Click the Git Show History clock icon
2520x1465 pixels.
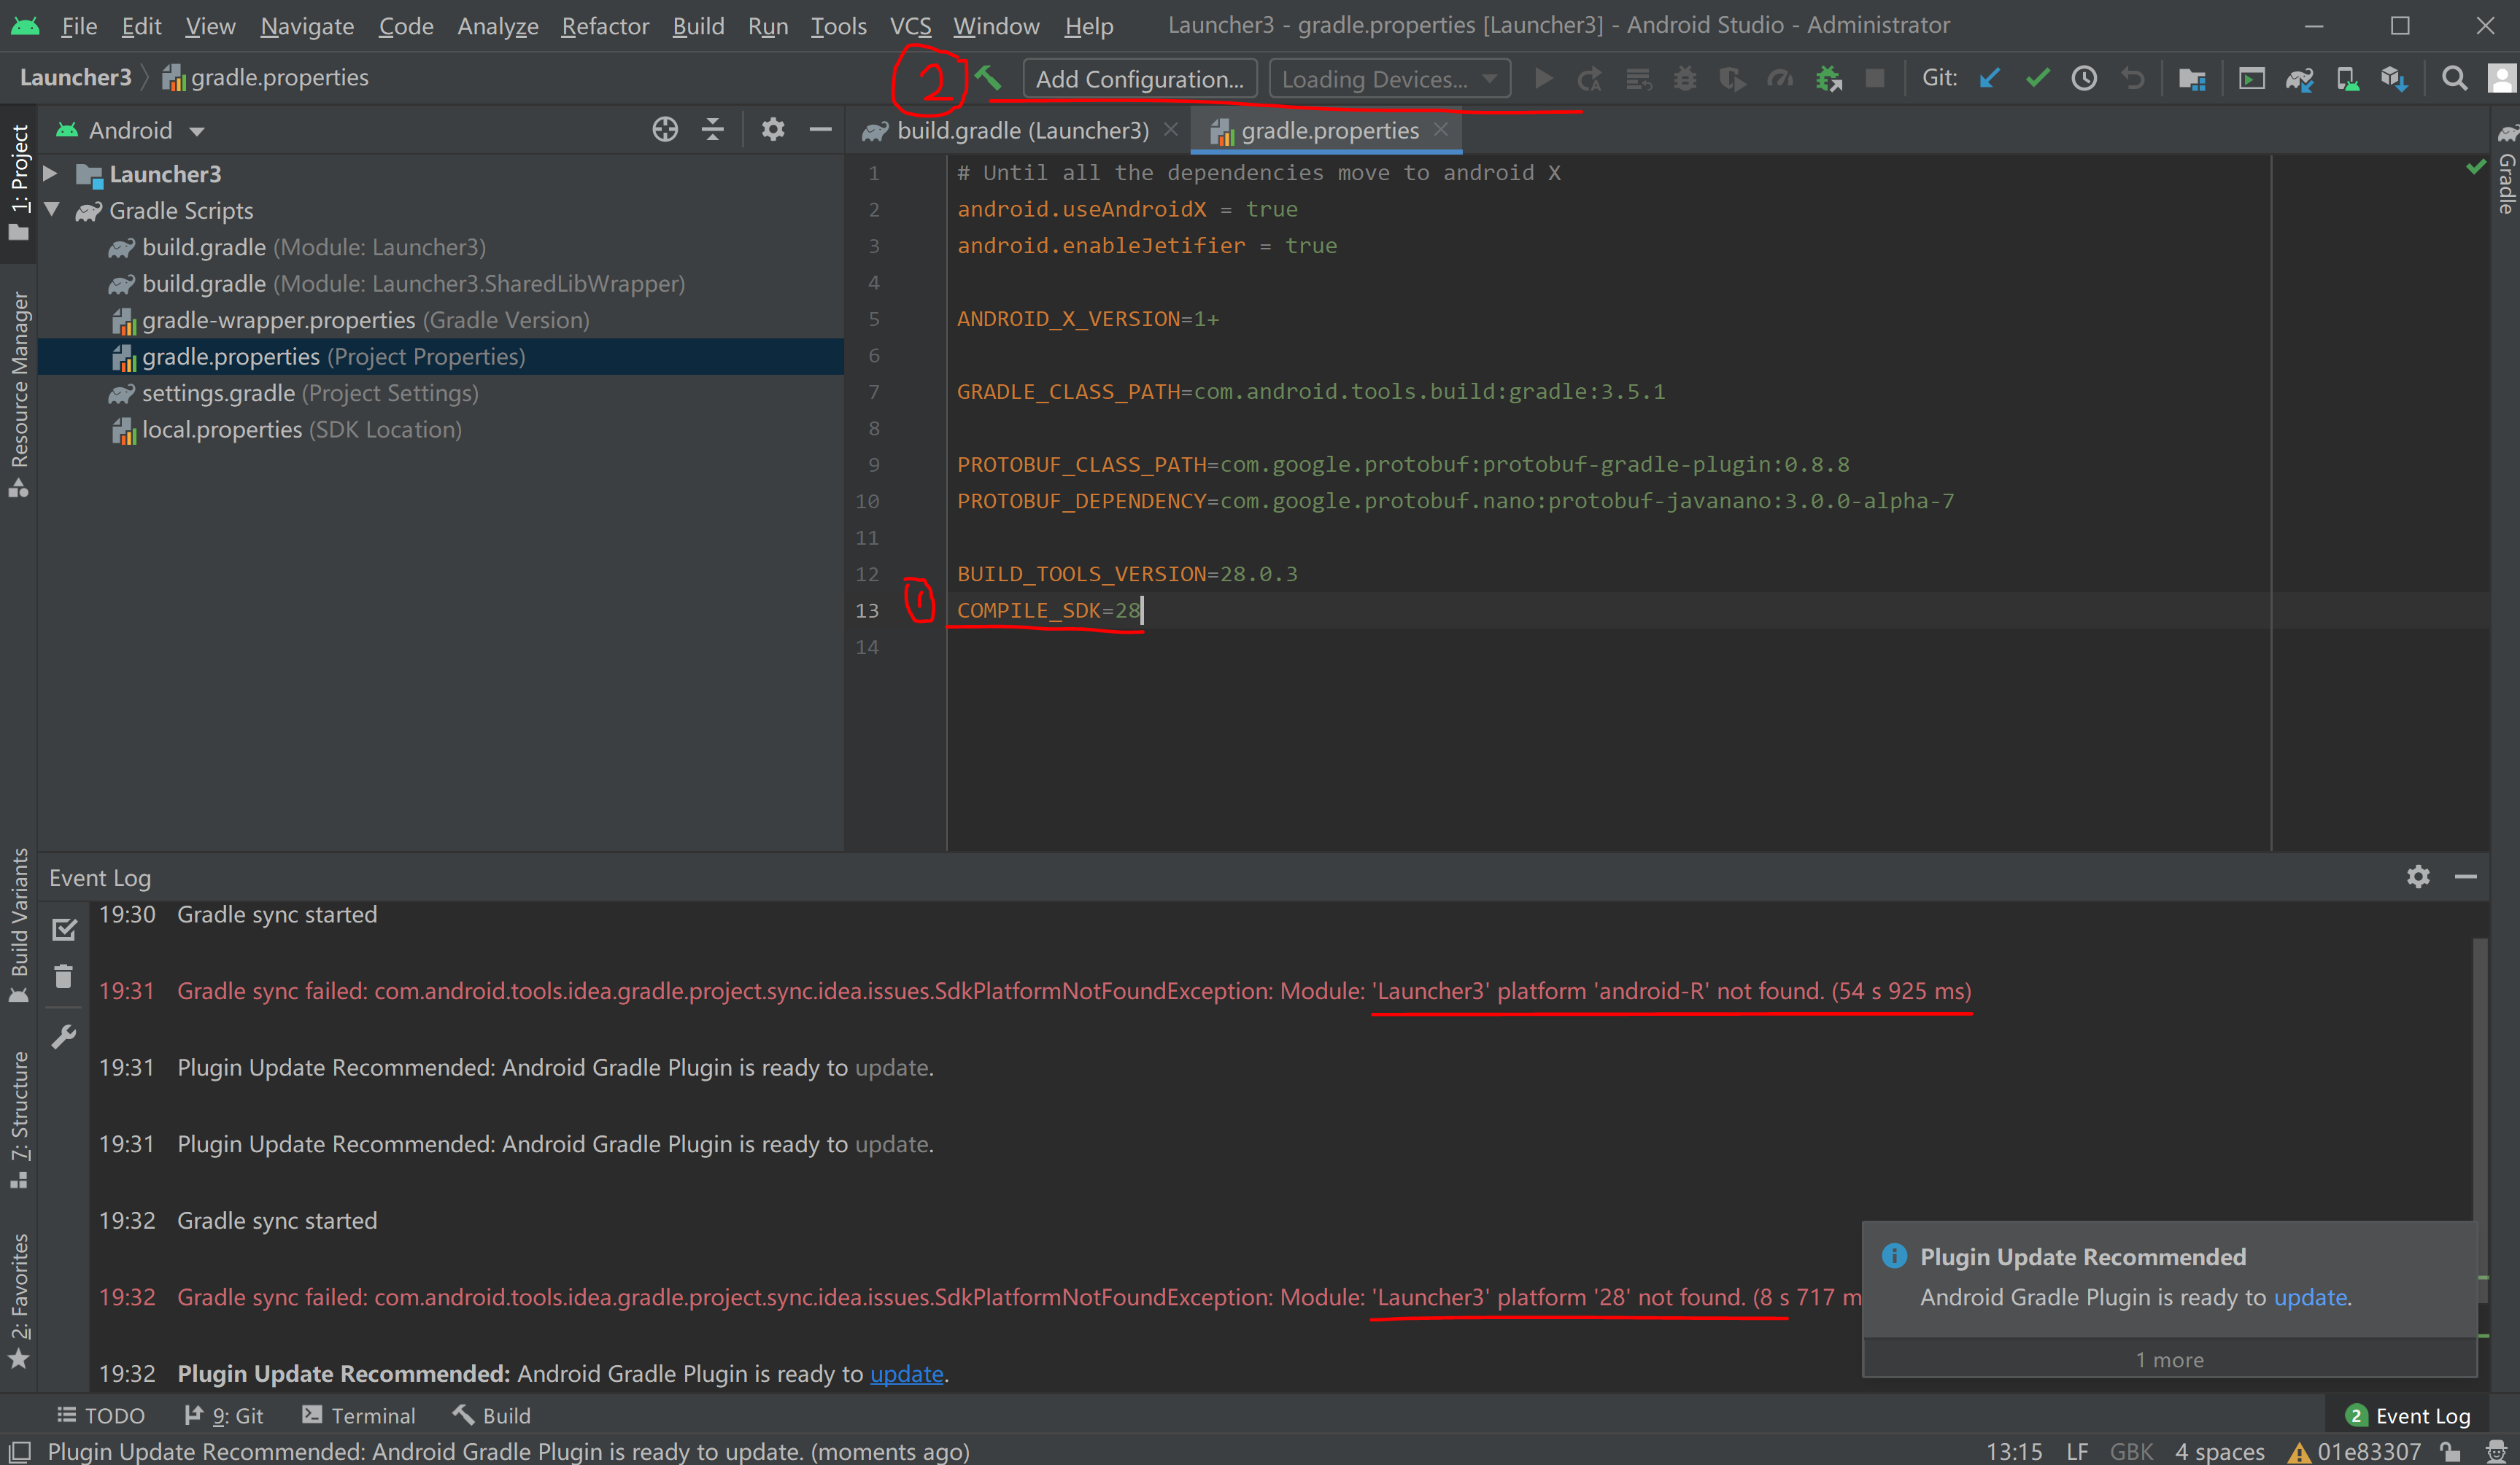(2084, 78)
